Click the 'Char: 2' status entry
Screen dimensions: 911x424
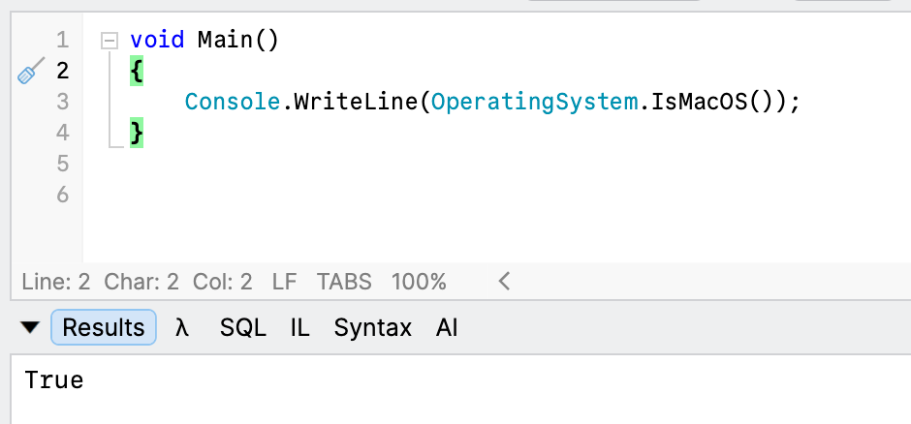point(141,282)
